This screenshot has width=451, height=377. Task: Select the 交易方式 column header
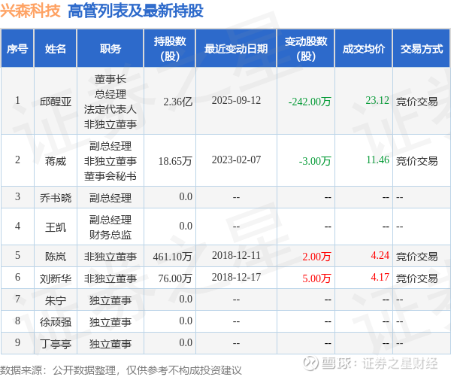(x=422, y=48)
